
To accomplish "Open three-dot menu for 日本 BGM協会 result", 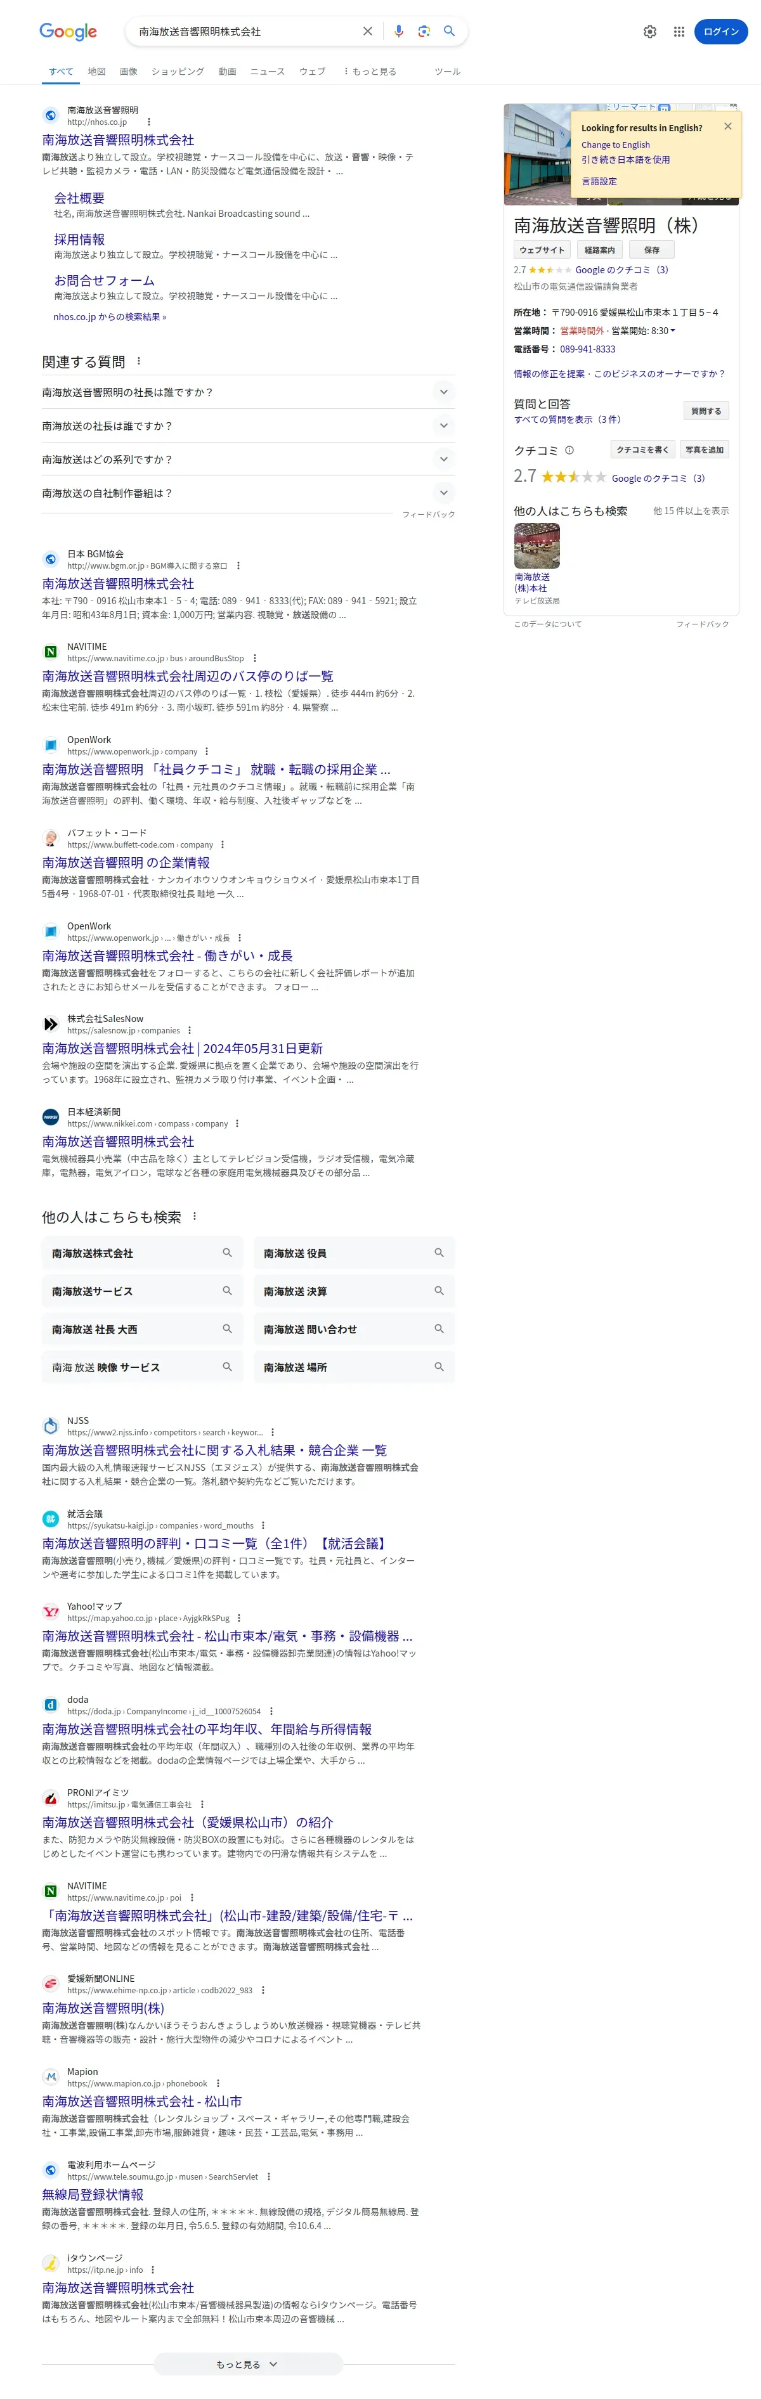I will pyautogui.click(x=238, y=566).
